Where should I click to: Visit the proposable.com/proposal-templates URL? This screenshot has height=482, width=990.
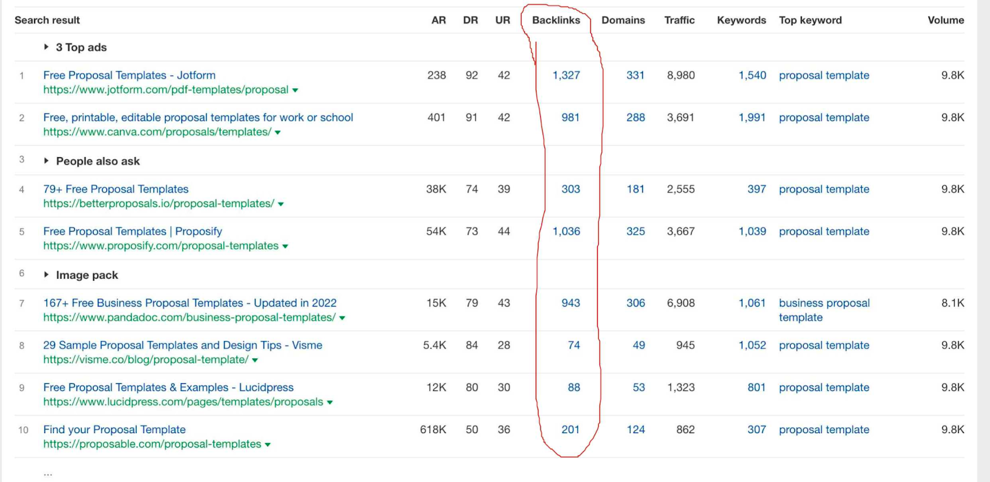point(152,444)
